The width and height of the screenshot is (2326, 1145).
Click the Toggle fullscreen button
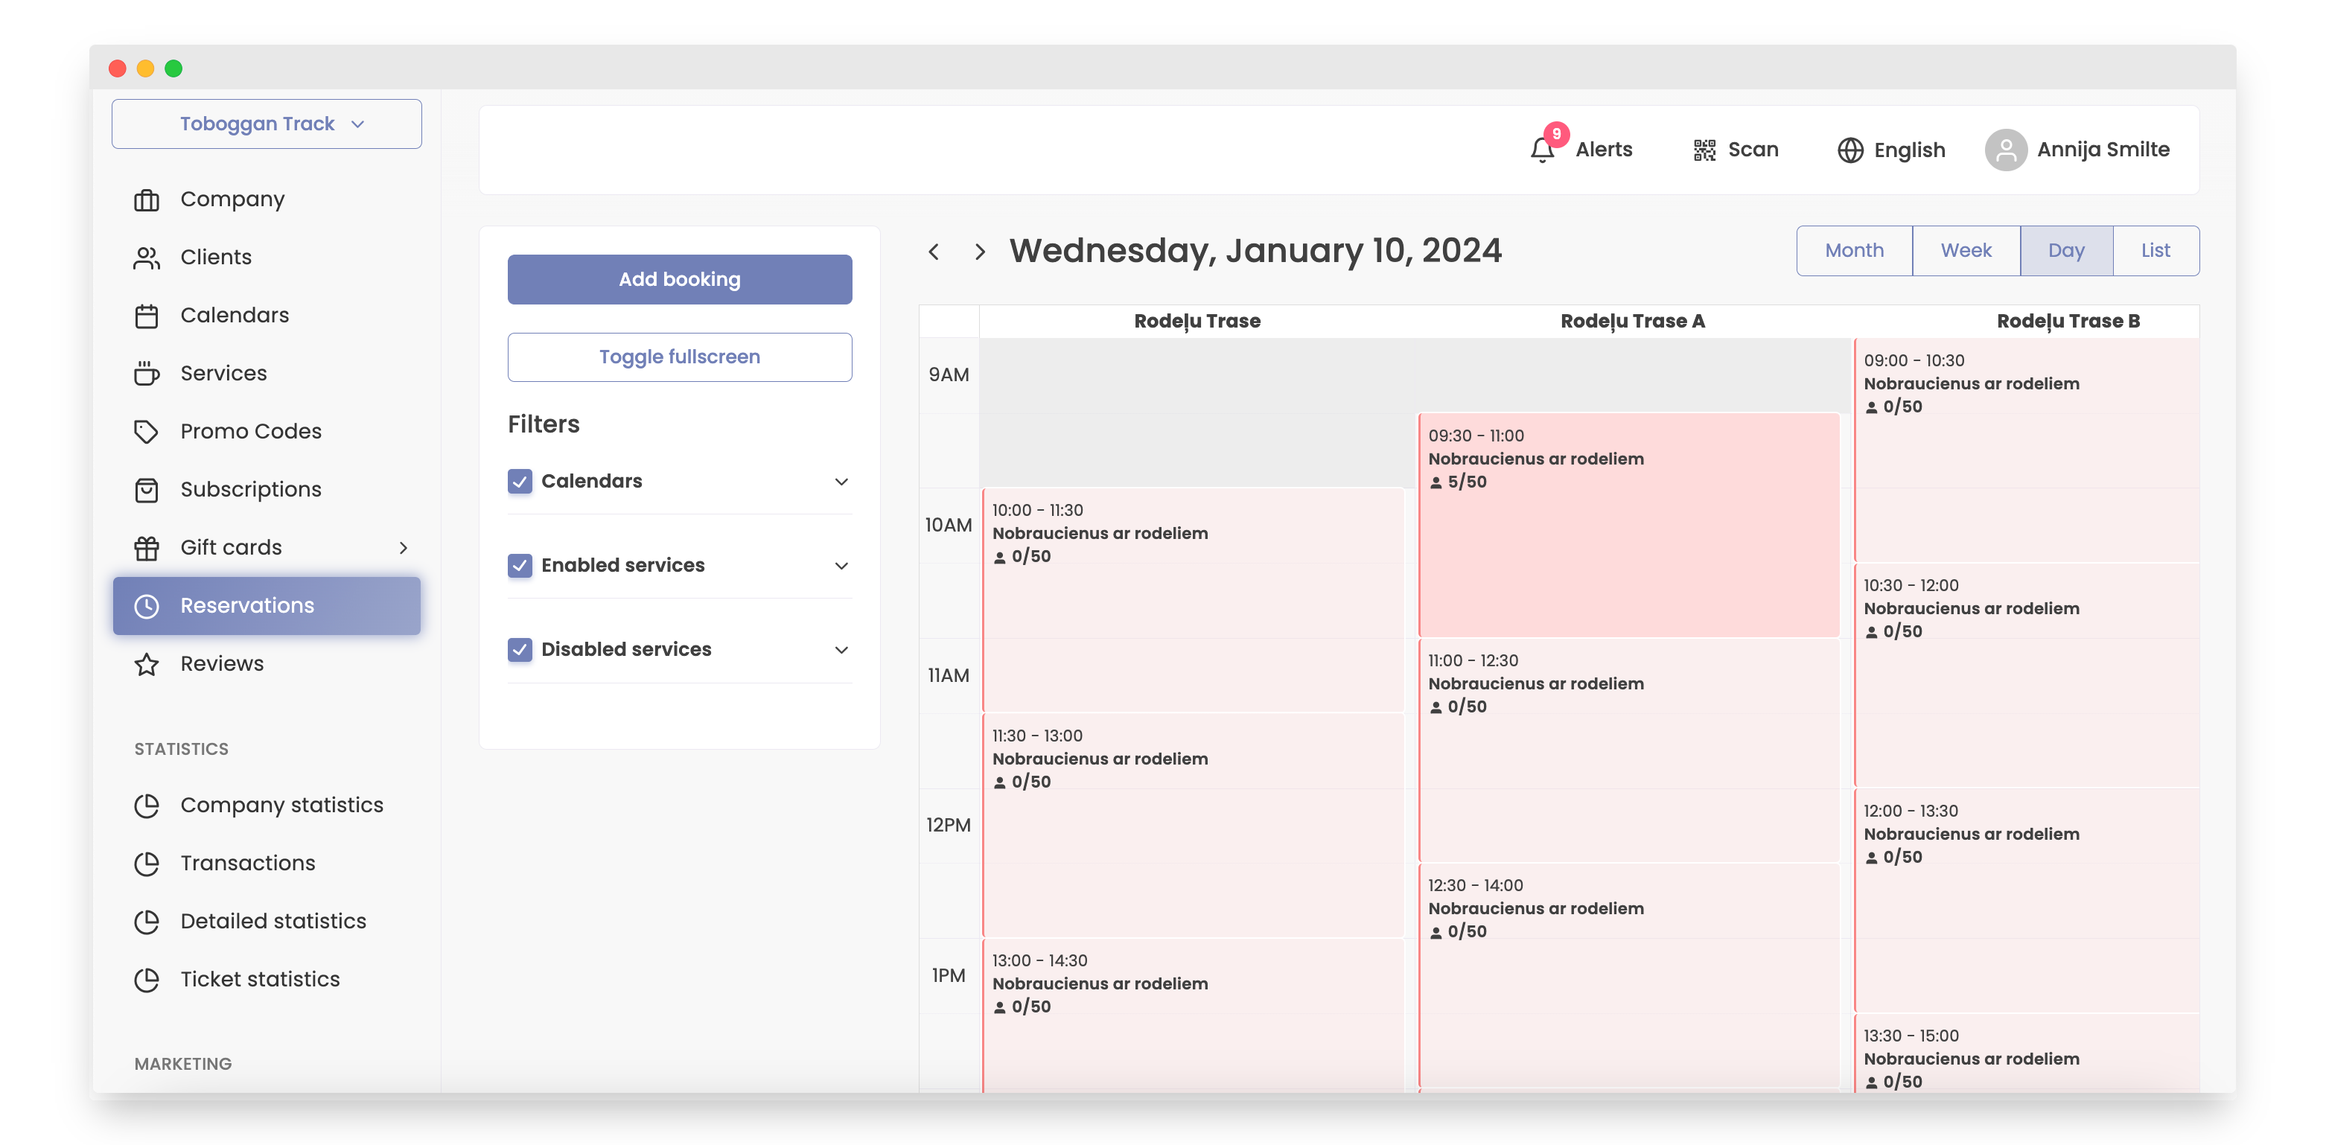pos(679,357)
